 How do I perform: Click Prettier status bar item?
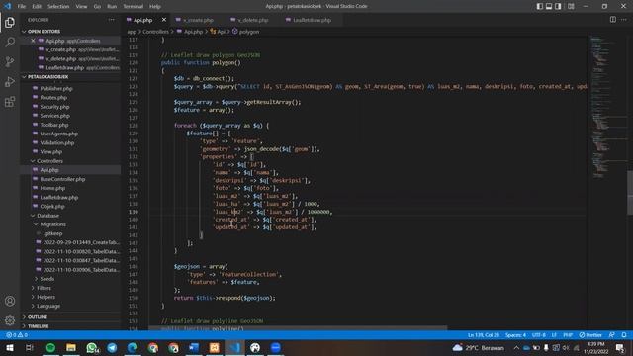click(590, 335)
